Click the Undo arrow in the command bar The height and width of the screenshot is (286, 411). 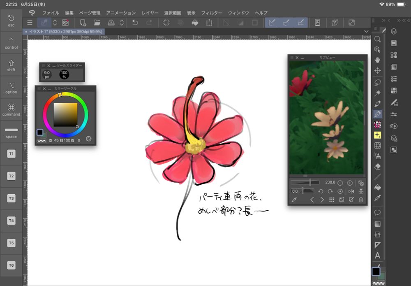(135, 23)
